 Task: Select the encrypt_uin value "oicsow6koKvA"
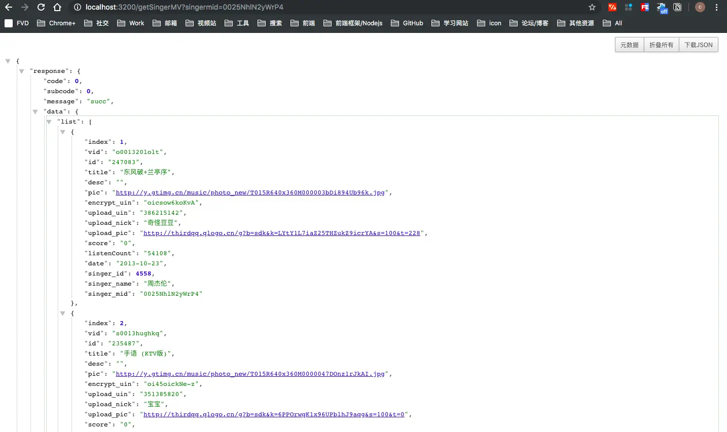coord(171,203)
